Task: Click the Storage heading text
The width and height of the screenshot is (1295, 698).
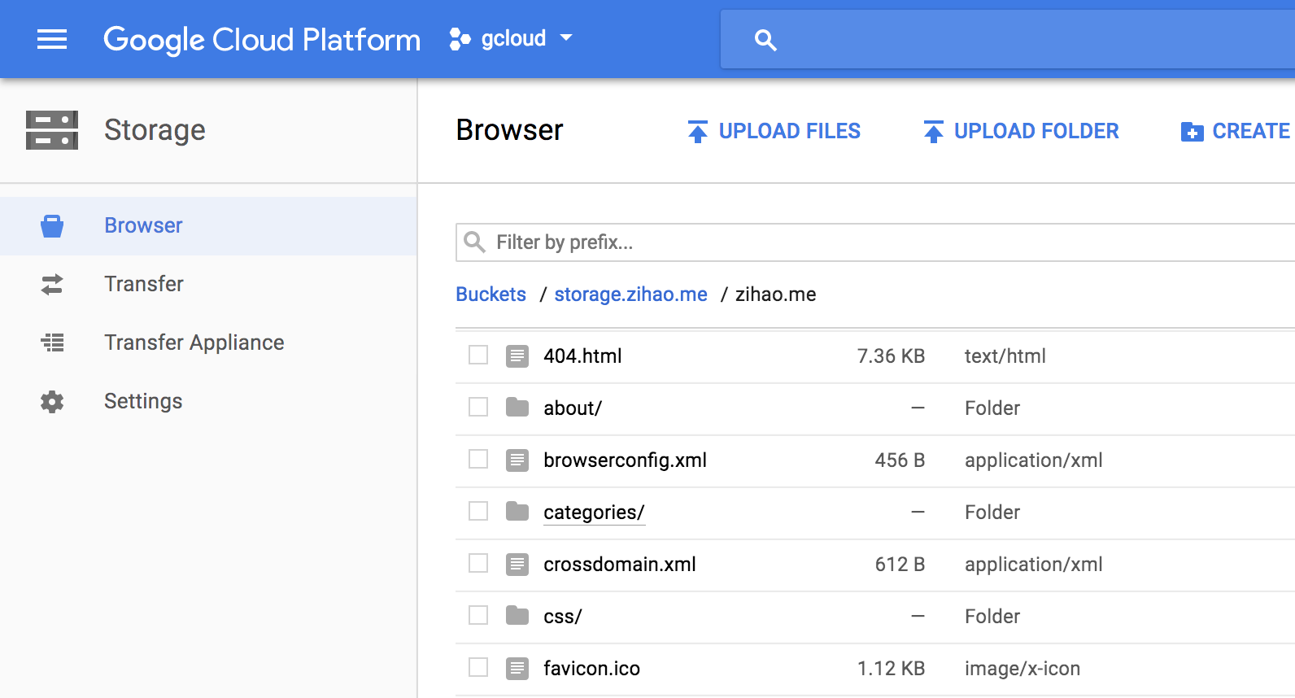Action: (155, 130)
